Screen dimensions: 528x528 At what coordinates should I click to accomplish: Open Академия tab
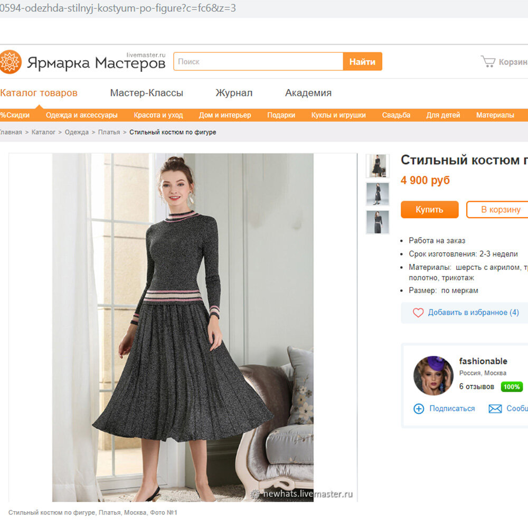(308, 93)
